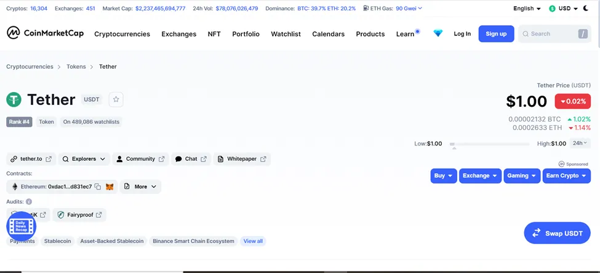Copy the Ethereum contract address

(x=98, y=187)
